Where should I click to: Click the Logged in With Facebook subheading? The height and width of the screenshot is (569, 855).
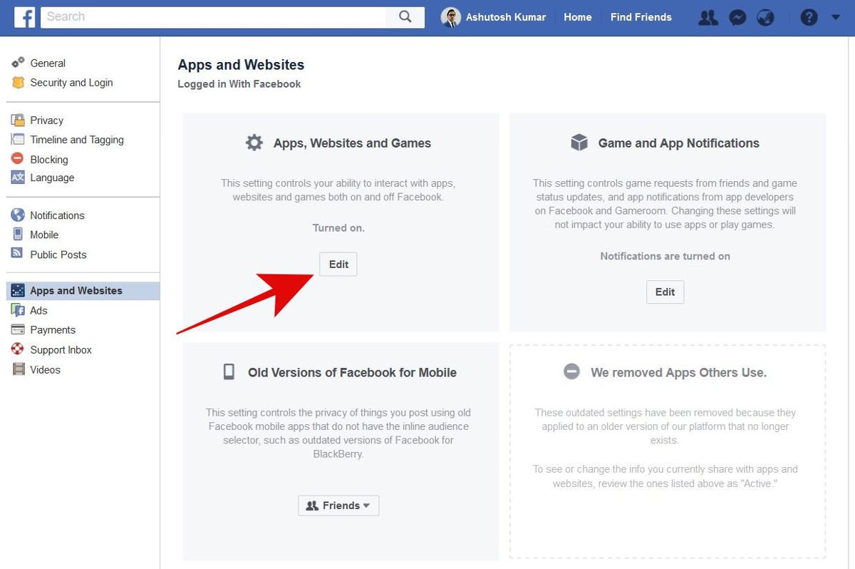point(239,83)
